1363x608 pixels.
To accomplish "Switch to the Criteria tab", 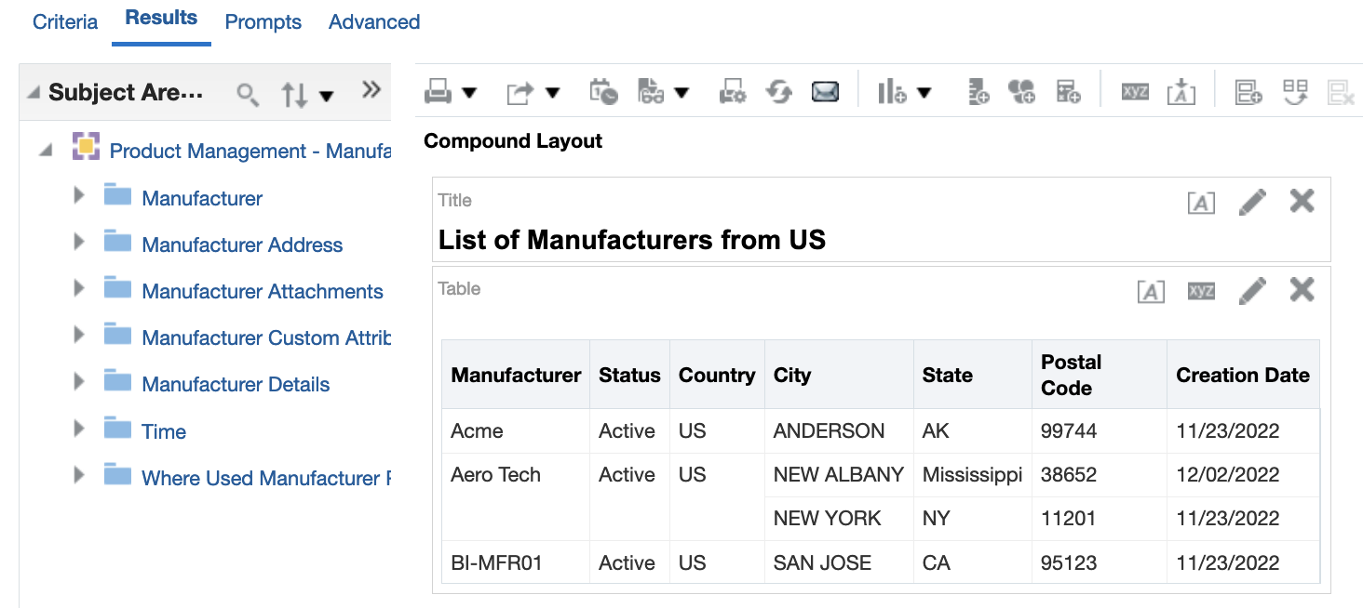I will pos(65,21).
